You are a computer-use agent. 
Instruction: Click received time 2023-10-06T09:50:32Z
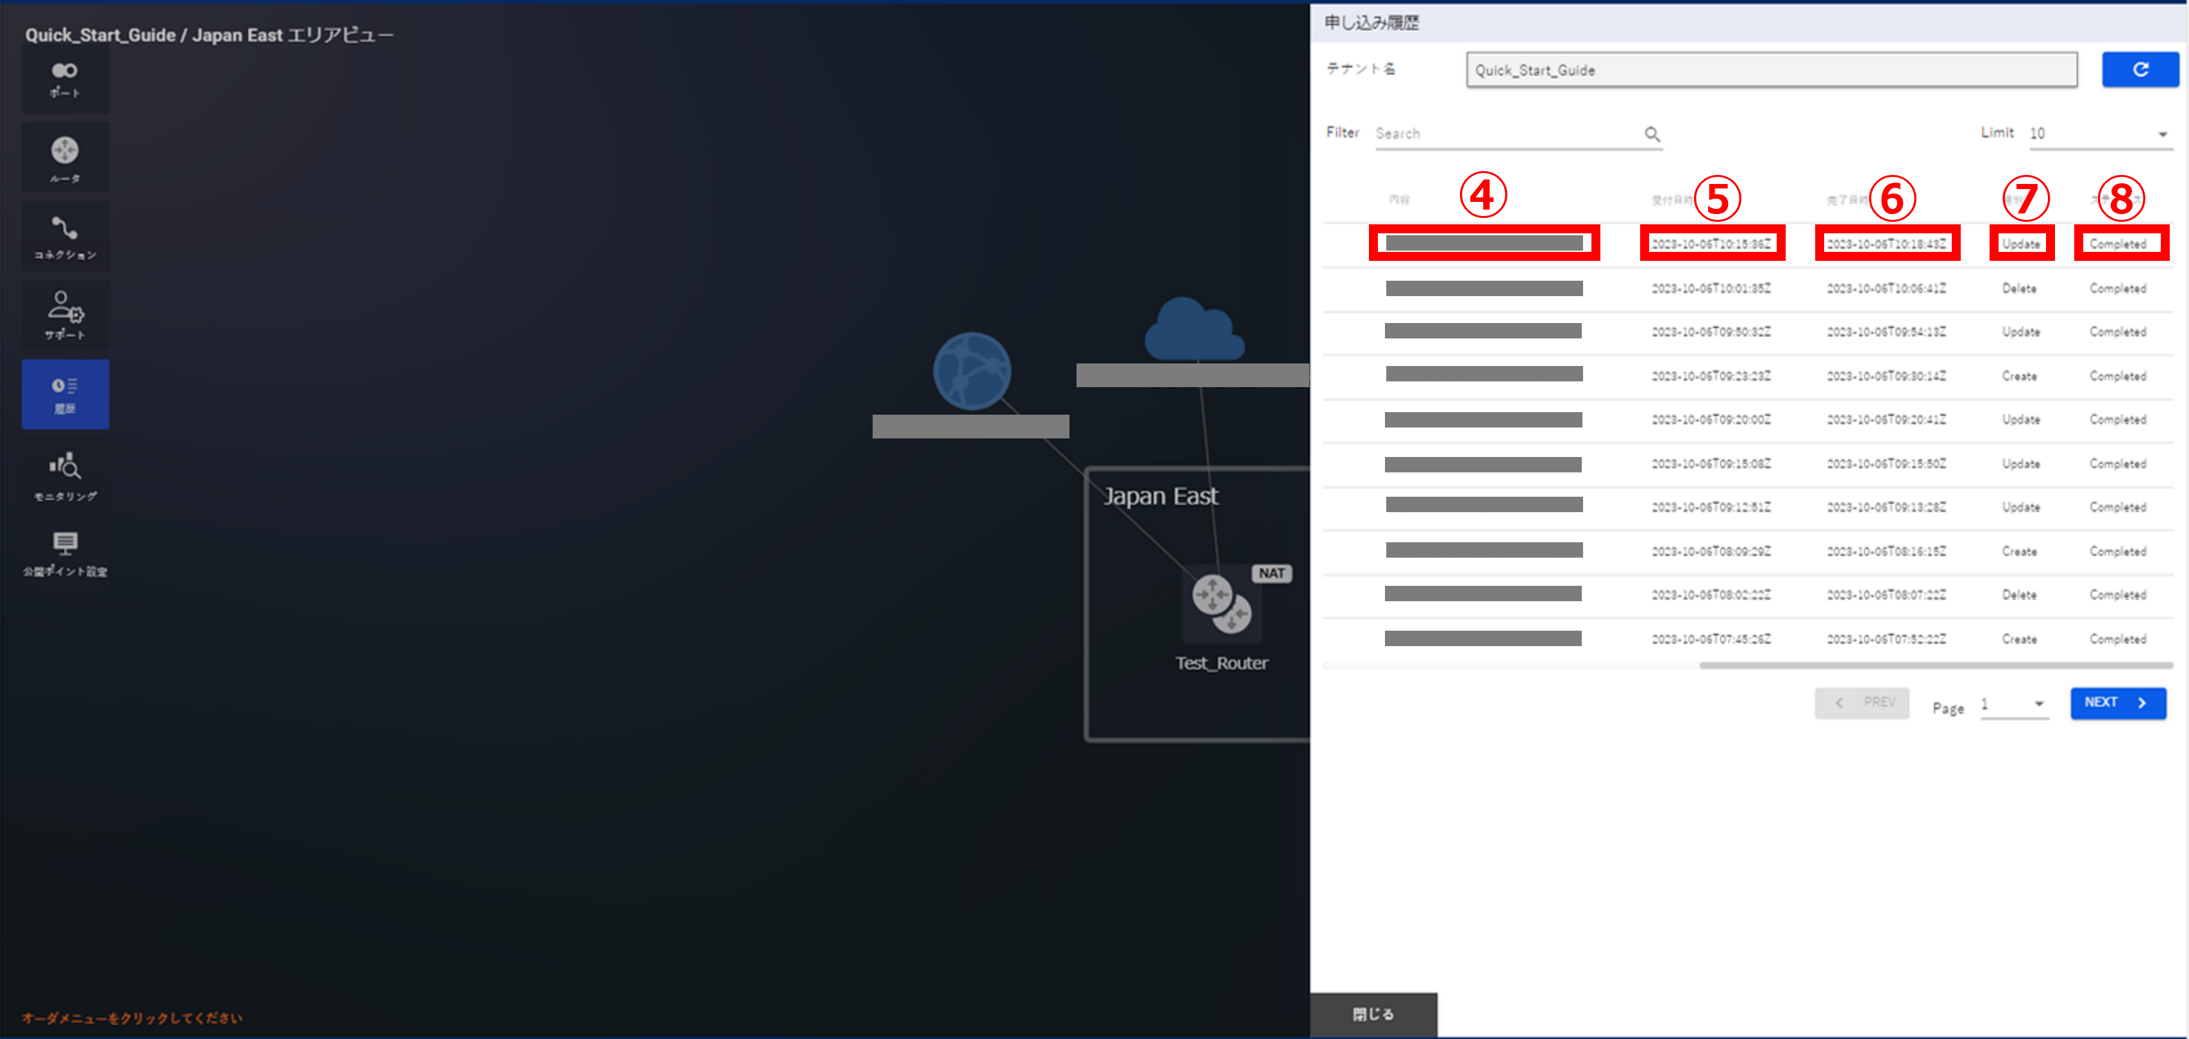tap(1711, 332)
